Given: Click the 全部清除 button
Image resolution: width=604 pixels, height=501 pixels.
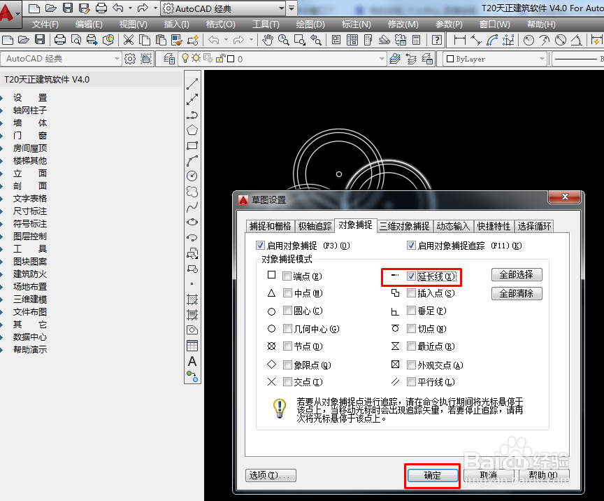Looking at the screenshot, I should [517, 293].
